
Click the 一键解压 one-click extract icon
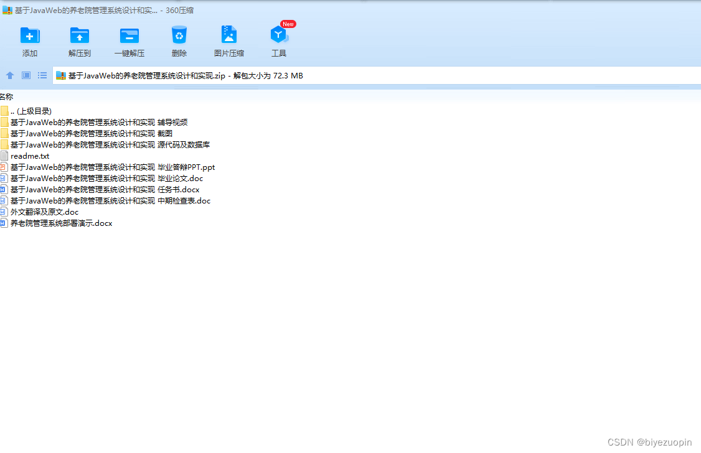click(129, 35)
